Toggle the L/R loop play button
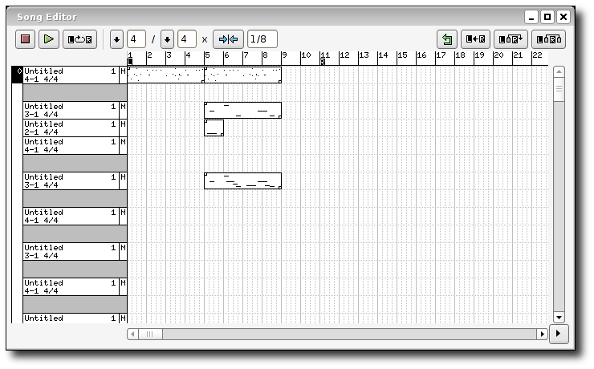594x369 pixels. (x=80, y=39)
